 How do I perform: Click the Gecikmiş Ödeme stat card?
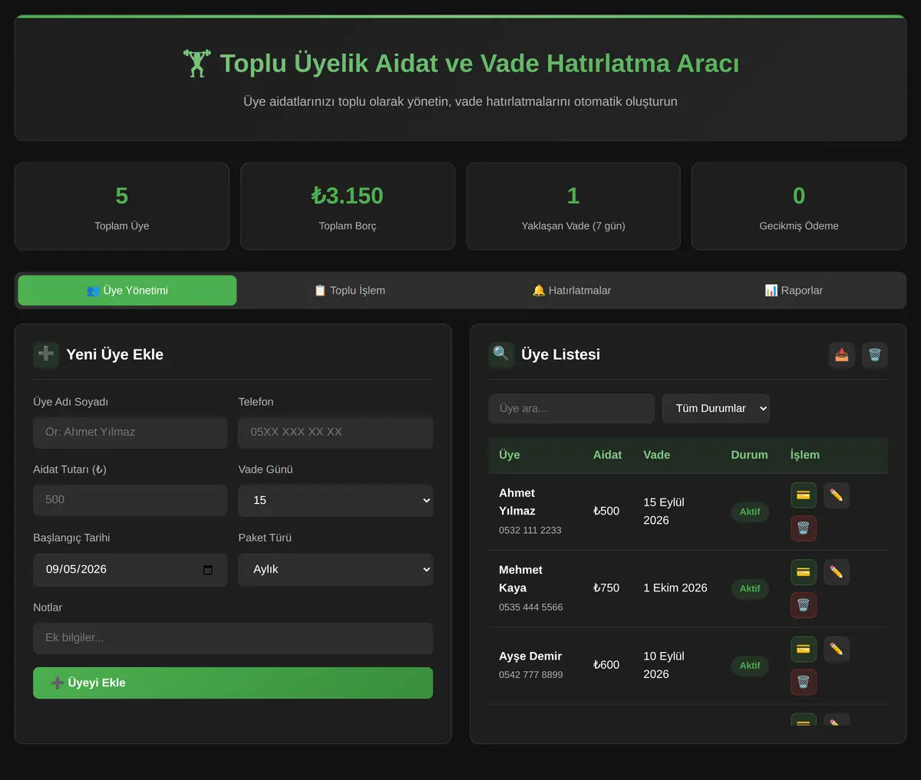click(799, 206)
